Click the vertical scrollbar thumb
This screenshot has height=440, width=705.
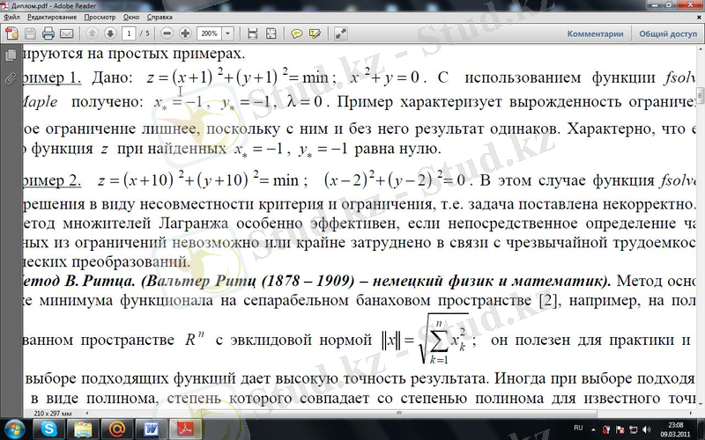click(700, 95)
